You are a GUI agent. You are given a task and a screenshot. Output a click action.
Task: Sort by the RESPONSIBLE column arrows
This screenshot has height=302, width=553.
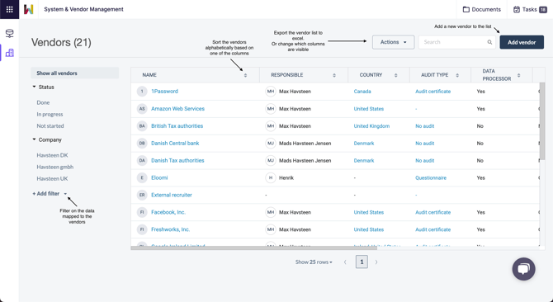point(334,75)
